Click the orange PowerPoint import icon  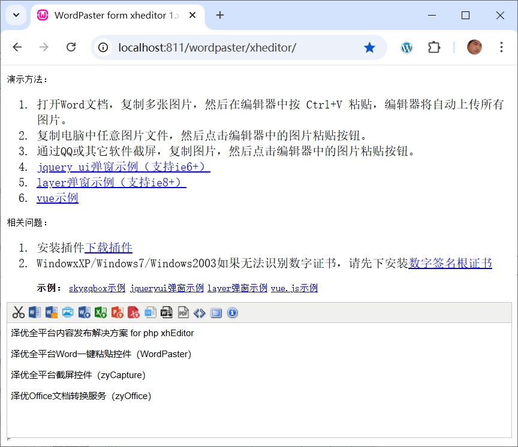click(118, 312)
